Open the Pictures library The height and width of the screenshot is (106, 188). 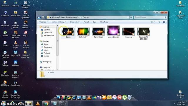(x=47, y=53)
